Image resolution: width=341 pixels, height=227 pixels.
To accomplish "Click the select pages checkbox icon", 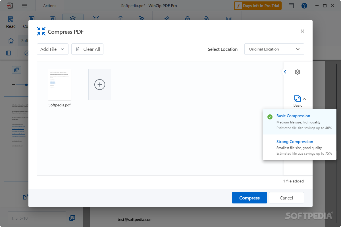I will click(72, 218).
